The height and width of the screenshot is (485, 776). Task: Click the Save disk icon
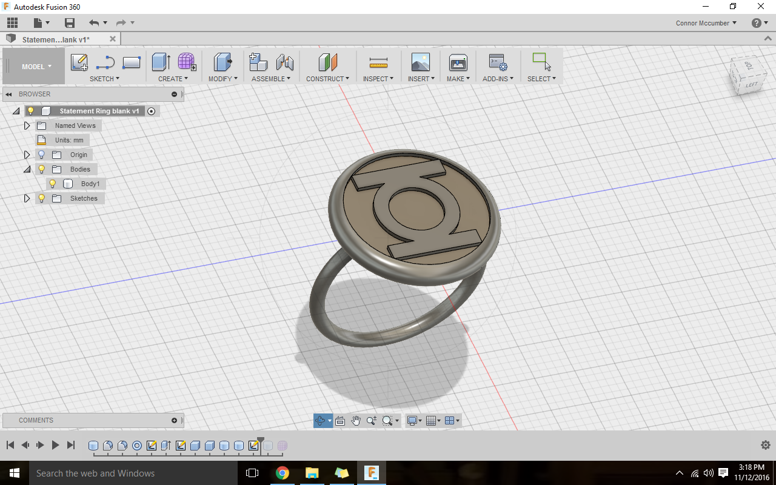(70, 23)
